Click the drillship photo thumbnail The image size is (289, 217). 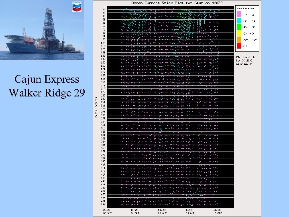[x=42, y=30]
